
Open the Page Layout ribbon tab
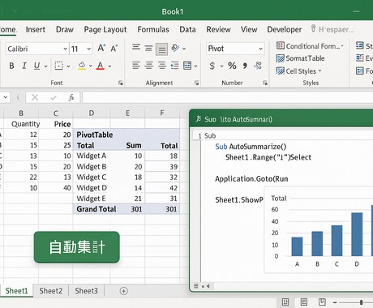pyautogui.click(x=105, y=29)
